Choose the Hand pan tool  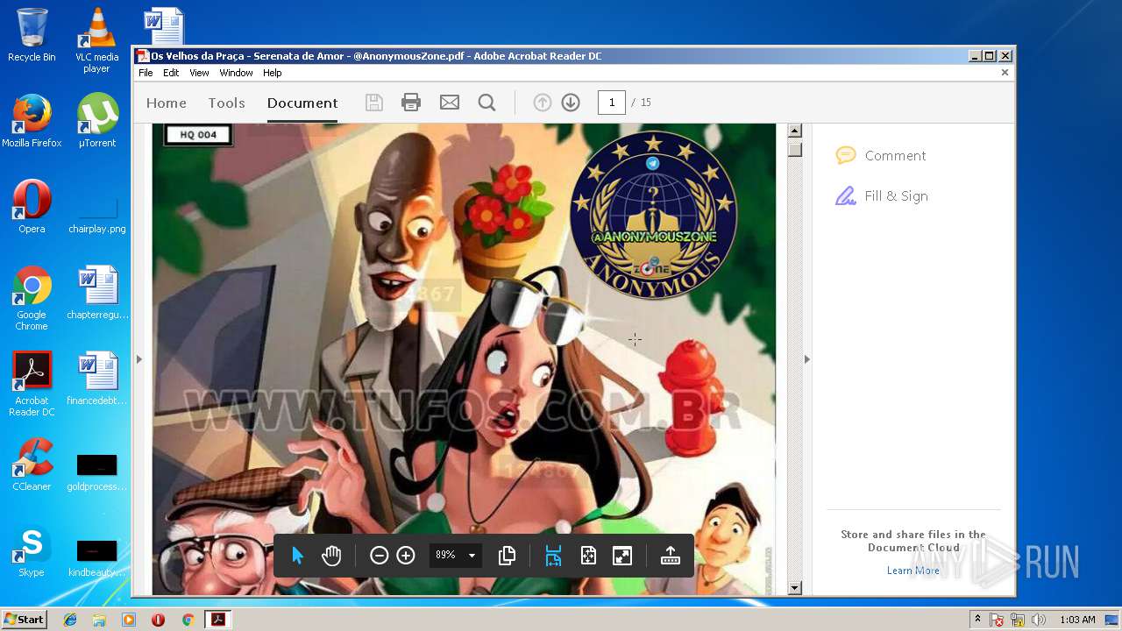tap(331, 556)
